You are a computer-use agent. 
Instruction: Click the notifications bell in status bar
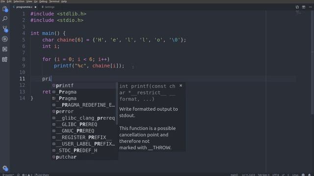click(310, 175)
